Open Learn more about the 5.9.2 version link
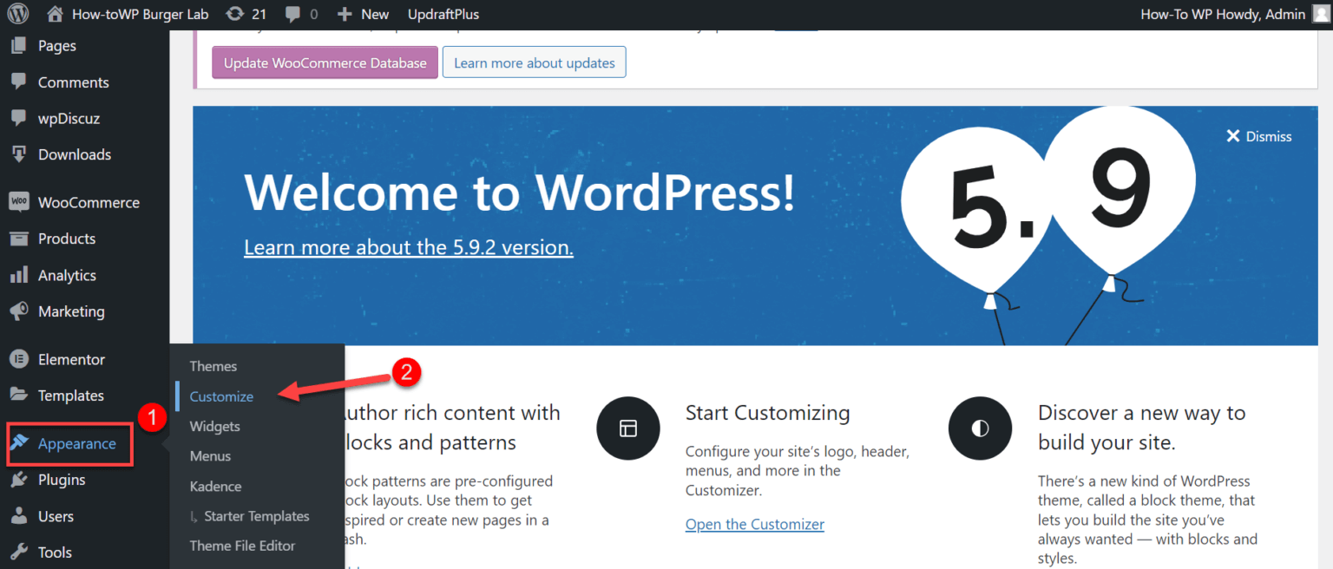Viewport: 1333px width, 569px height. [x=409, y=247]
